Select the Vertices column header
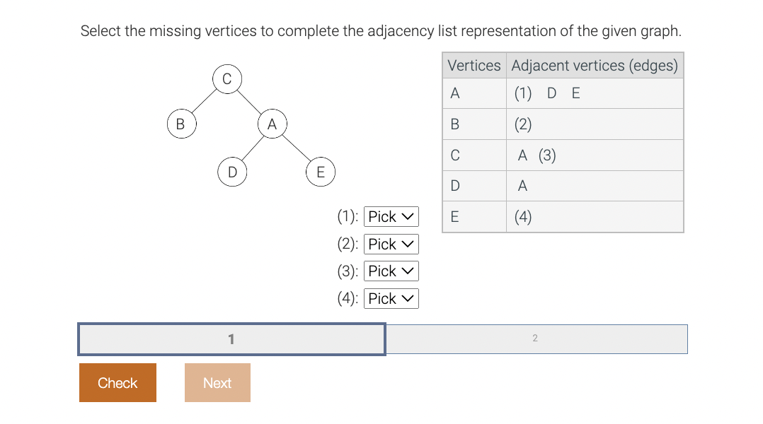763x424 pixels. pyautogui.click(x=474, y=65)
